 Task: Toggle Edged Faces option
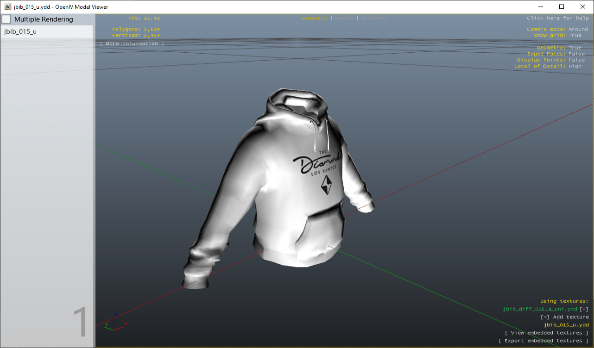point(576,54)
